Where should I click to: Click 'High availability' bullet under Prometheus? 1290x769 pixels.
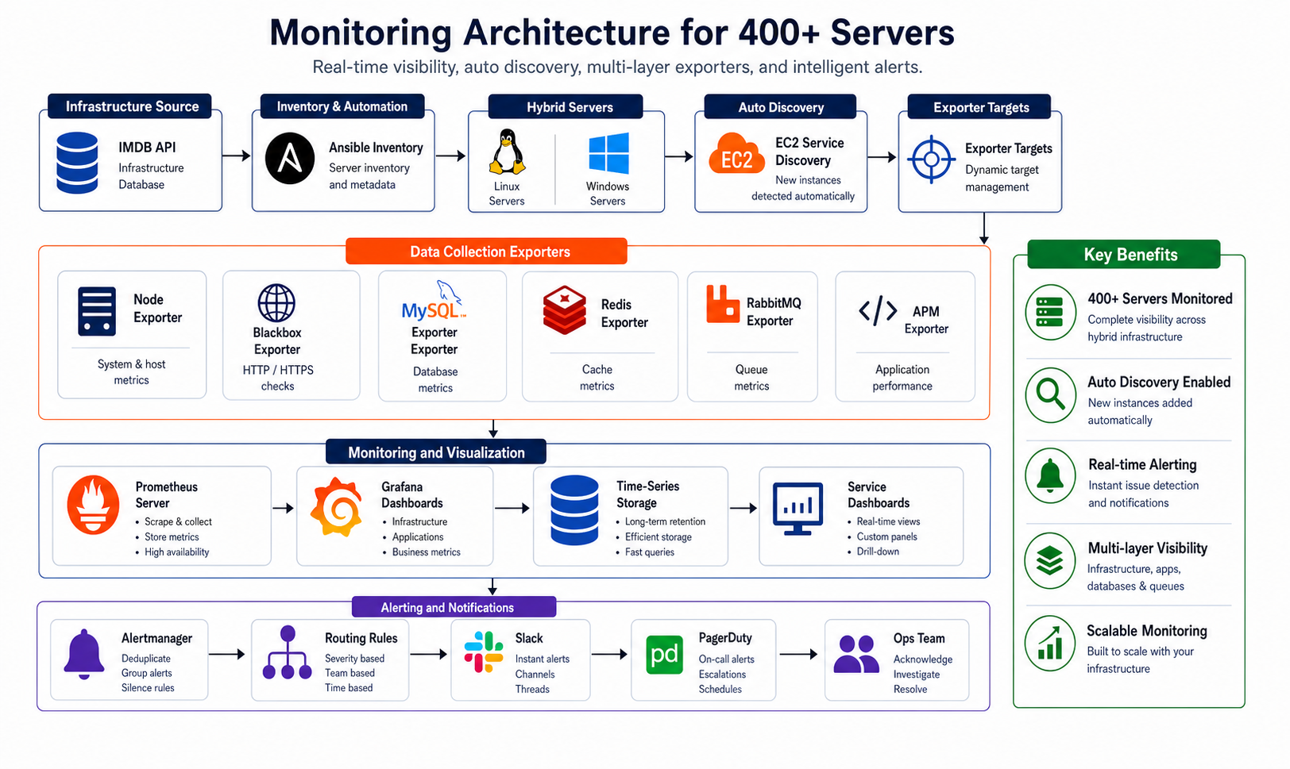[x=176, y=552]
